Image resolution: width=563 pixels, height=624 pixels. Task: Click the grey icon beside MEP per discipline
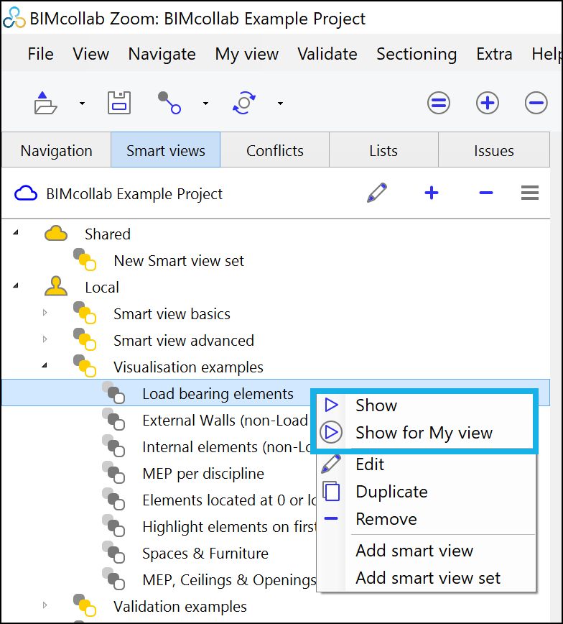click(x=113, y=472)
